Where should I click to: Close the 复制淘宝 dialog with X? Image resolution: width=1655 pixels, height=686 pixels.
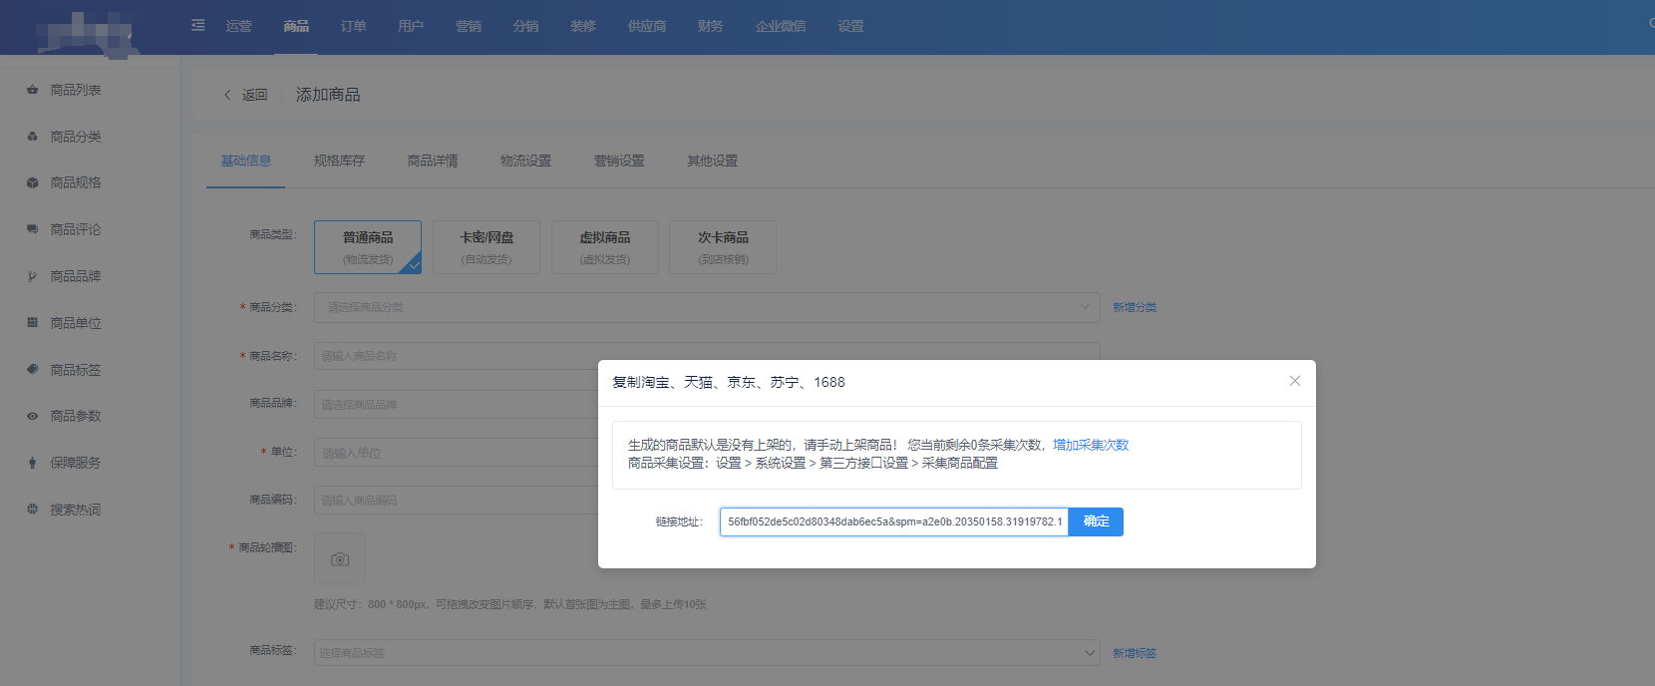pos(1295,381)
